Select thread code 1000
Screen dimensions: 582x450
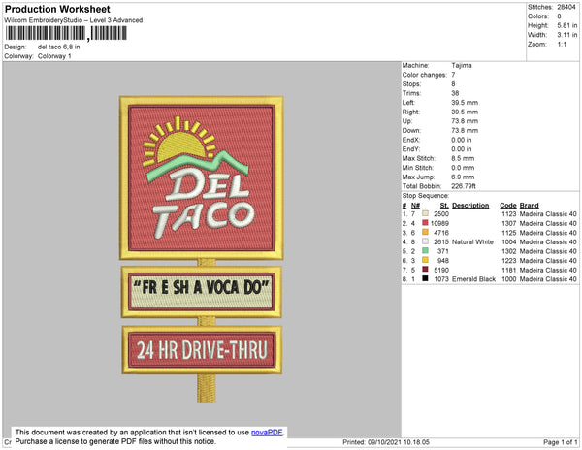click(x=509, y=279)
